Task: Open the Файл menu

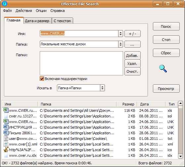Action: [x=7, y=11]
